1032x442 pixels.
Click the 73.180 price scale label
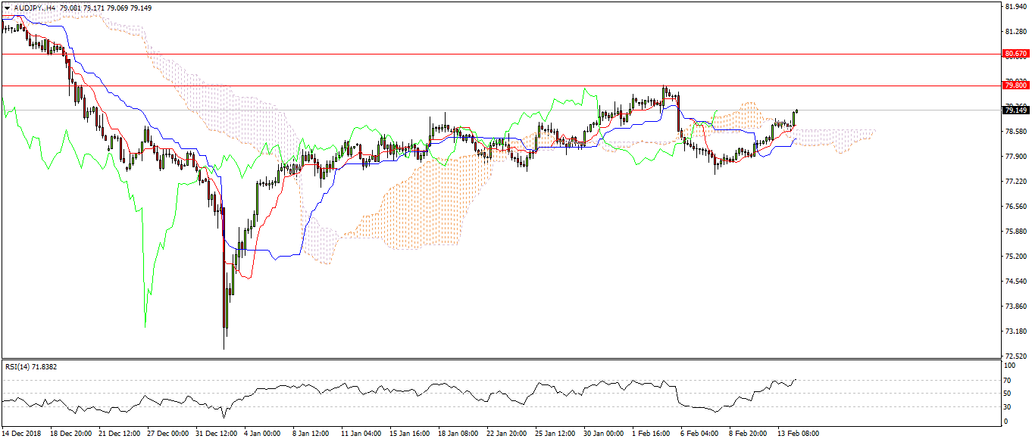tap(1015, 331)
